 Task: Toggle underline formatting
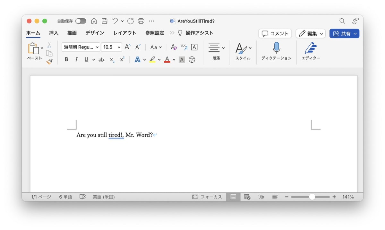(86, 60)
